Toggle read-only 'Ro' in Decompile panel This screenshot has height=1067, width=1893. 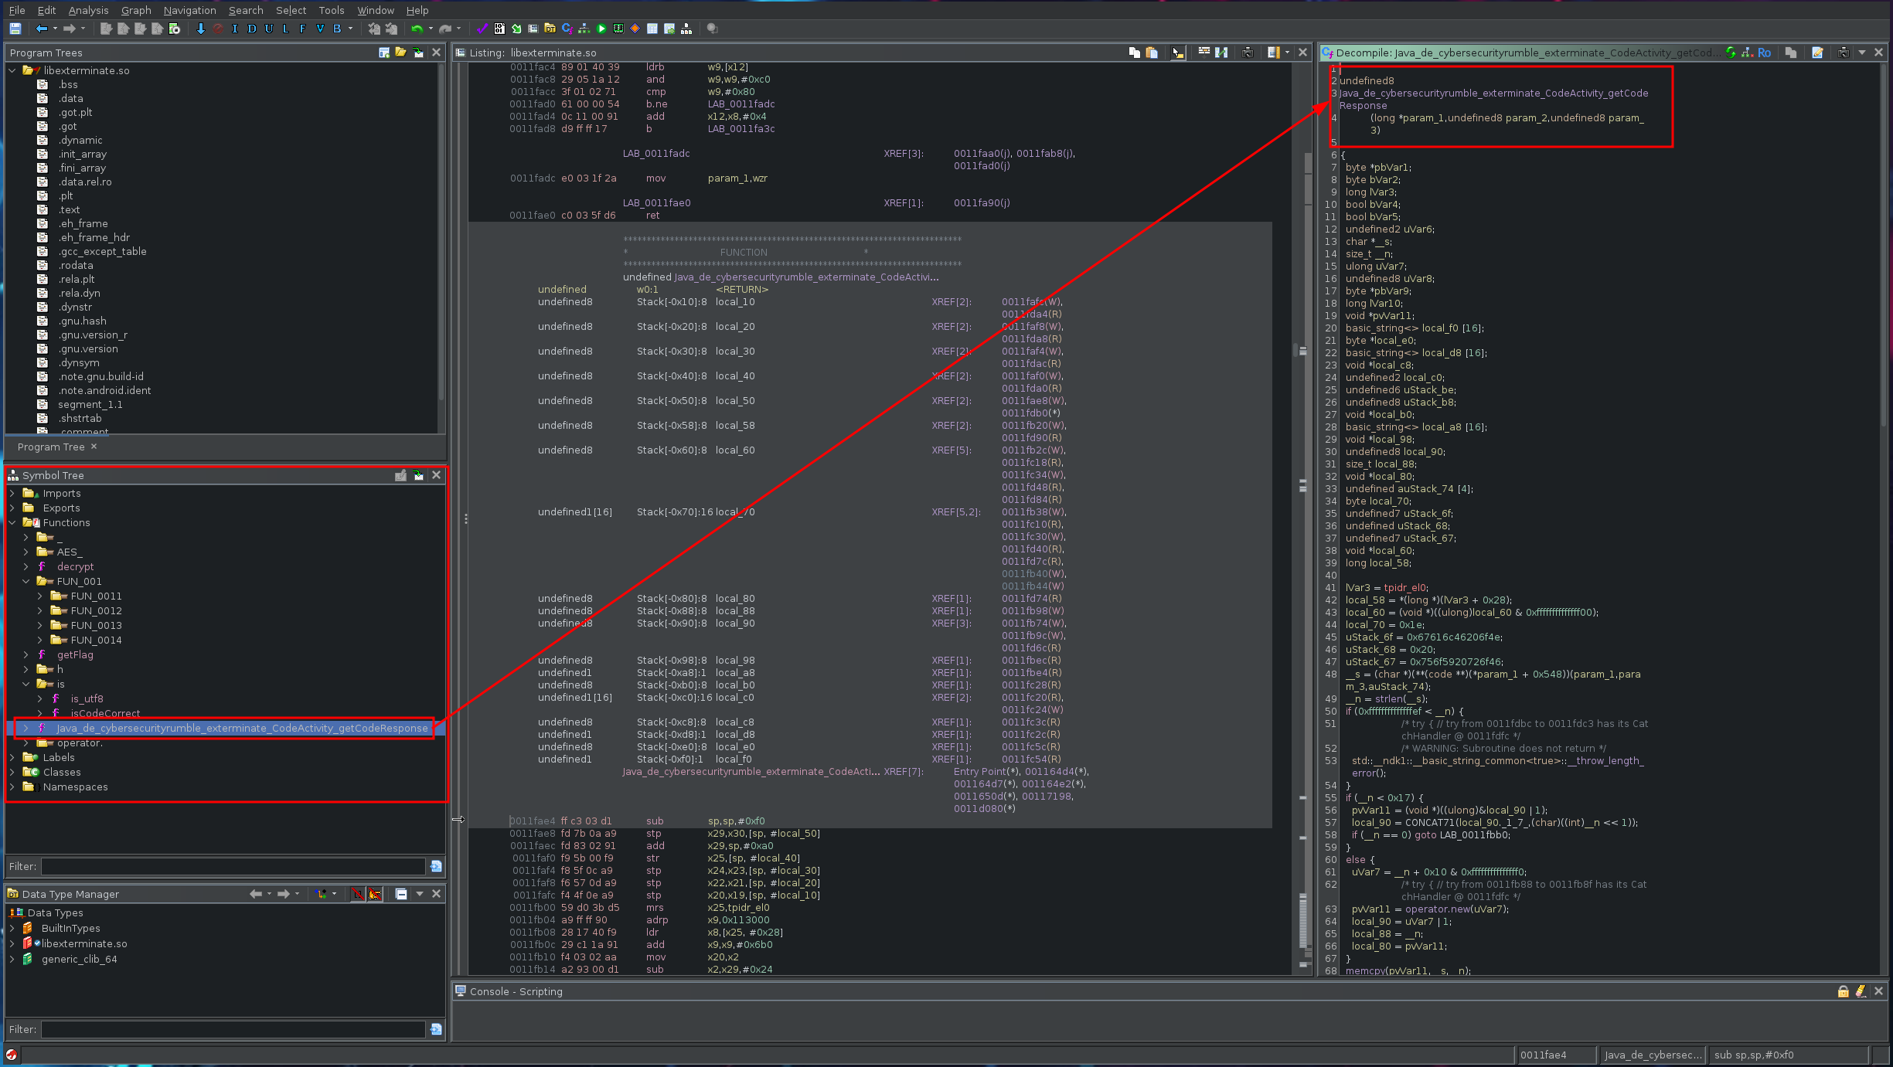pos(1764,53)
